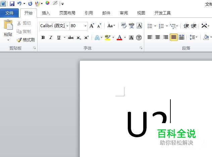
Task: Decrease paragraph indent
Action: (x=186, y=26)
